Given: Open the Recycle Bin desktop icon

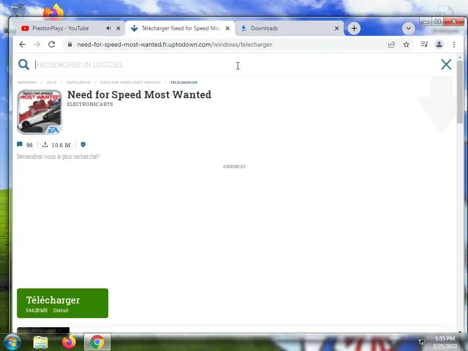Looking at the screenshot, I should [x=18, y=11].
